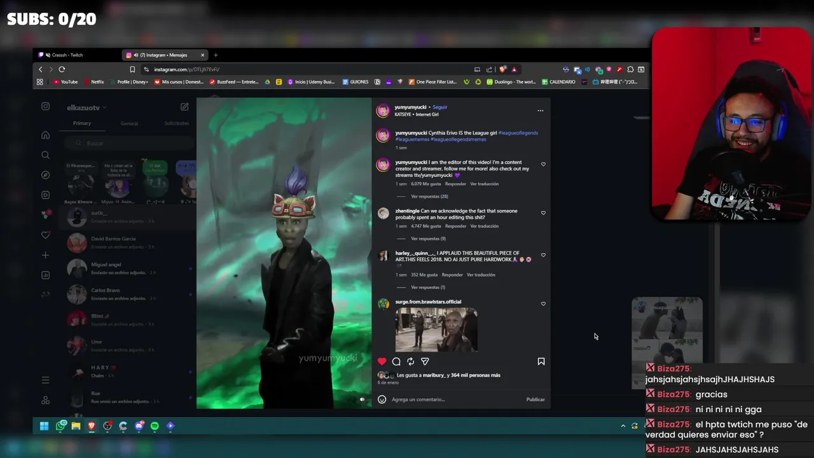The width and height of the screenshot is (814, 458).
Task: Save post with the bookmark icon
Action: tap(541, 361)
